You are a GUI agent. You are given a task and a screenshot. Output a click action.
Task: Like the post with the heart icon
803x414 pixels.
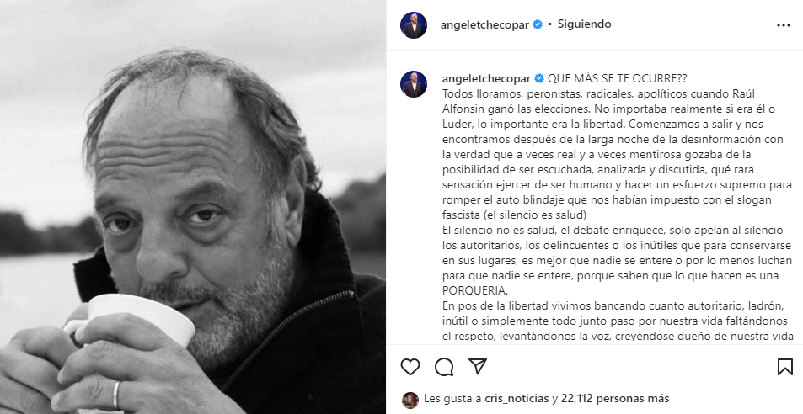click(x=410, y=367)
